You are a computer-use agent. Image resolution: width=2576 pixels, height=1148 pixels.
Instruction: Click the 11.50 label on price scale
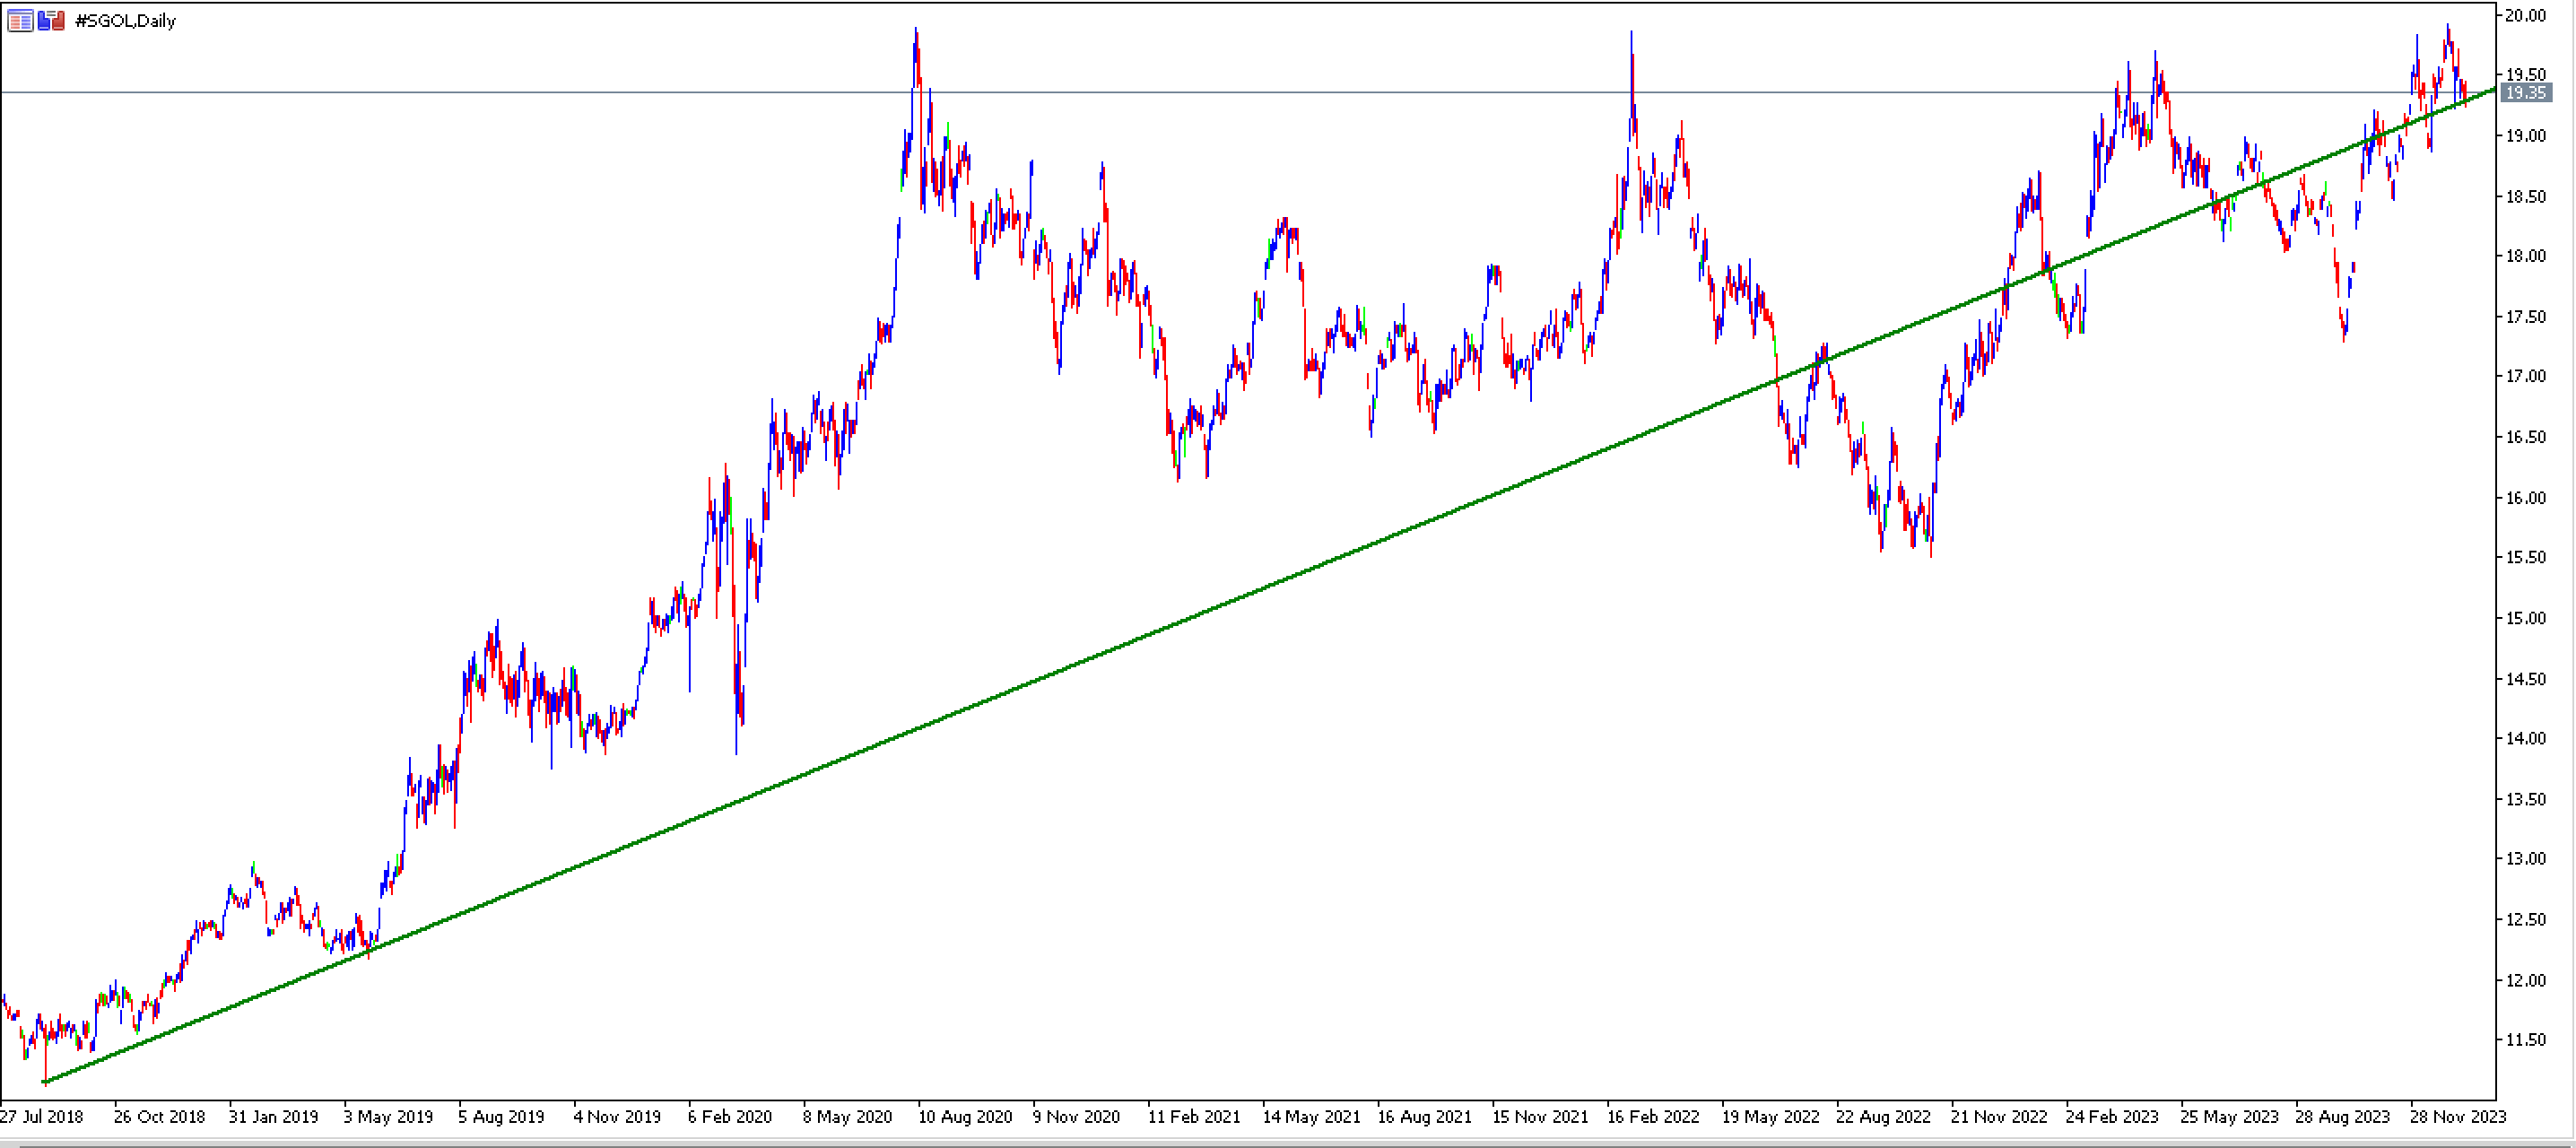(x=2525, y=1040)
